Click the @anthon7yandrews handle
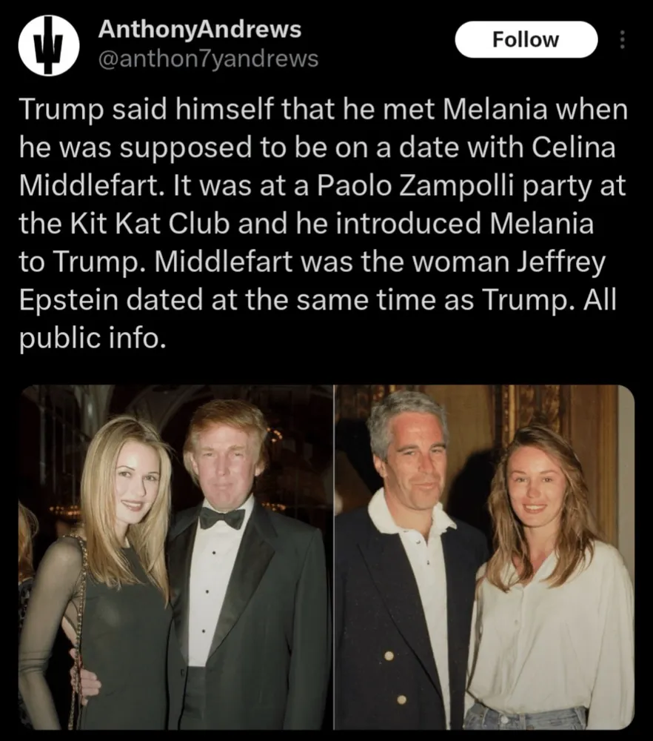The height and width of the screenshot is (741, 653). [208, 59]
